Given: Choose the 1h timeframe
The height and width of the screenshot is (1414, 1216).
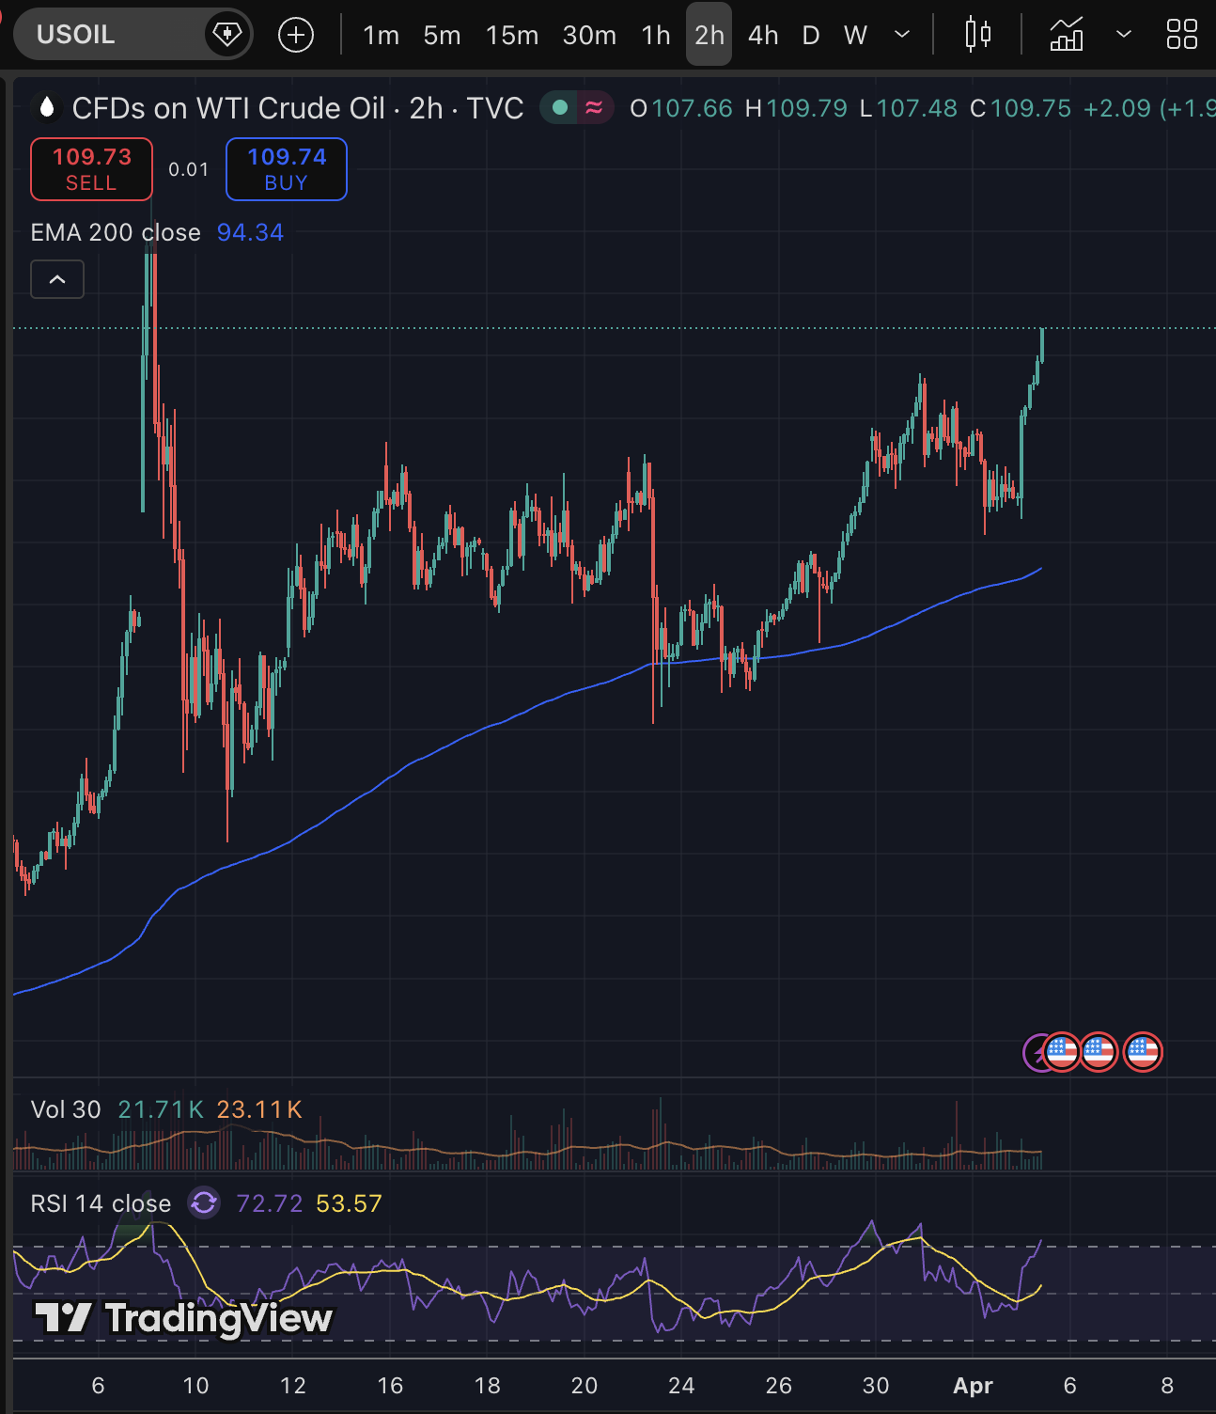Looking at the screenshot, I should click(x=656, y=36).
